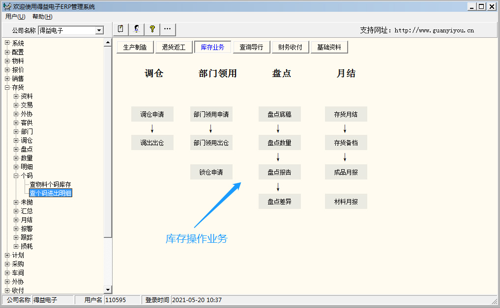Open the 帮助(H) menu
The height and width of the screenshot is (308, 500).
tap(42, 17)
